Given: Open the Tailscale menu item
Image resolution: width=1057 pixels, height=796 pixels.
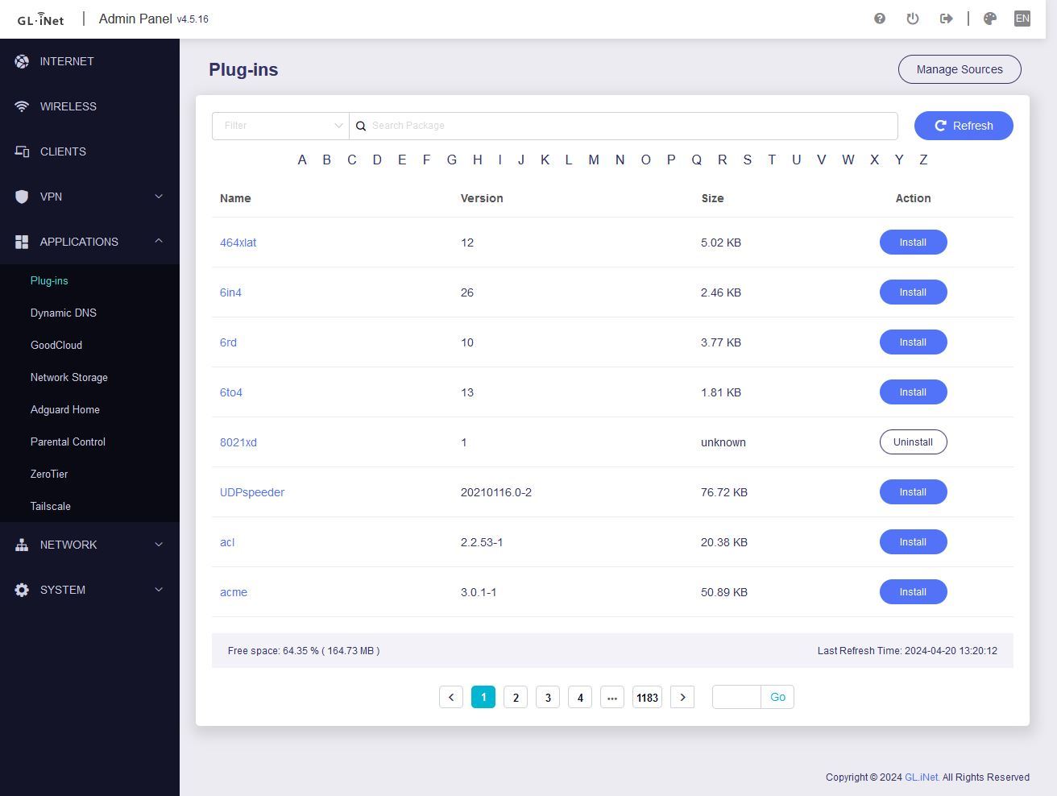Looking at the screenshot, I should (51, 506).
